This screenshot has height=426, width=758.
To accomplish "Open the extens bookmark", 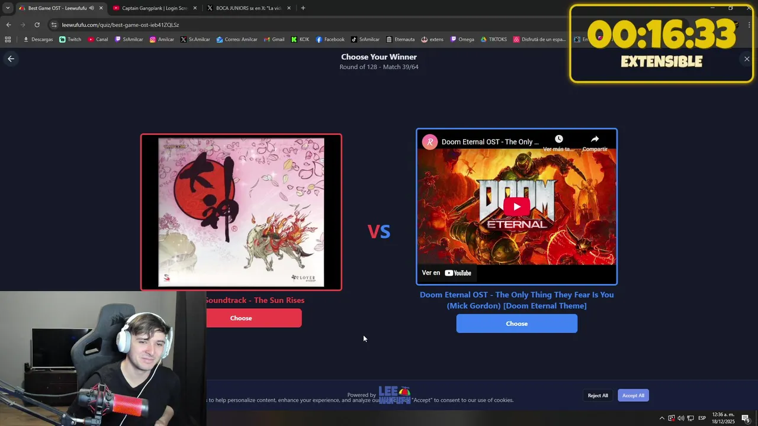I will pos(432,40).
